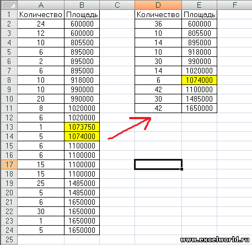Select cell with value 24 in column A
The image size is (252, 245).
[x=41, y=24]
